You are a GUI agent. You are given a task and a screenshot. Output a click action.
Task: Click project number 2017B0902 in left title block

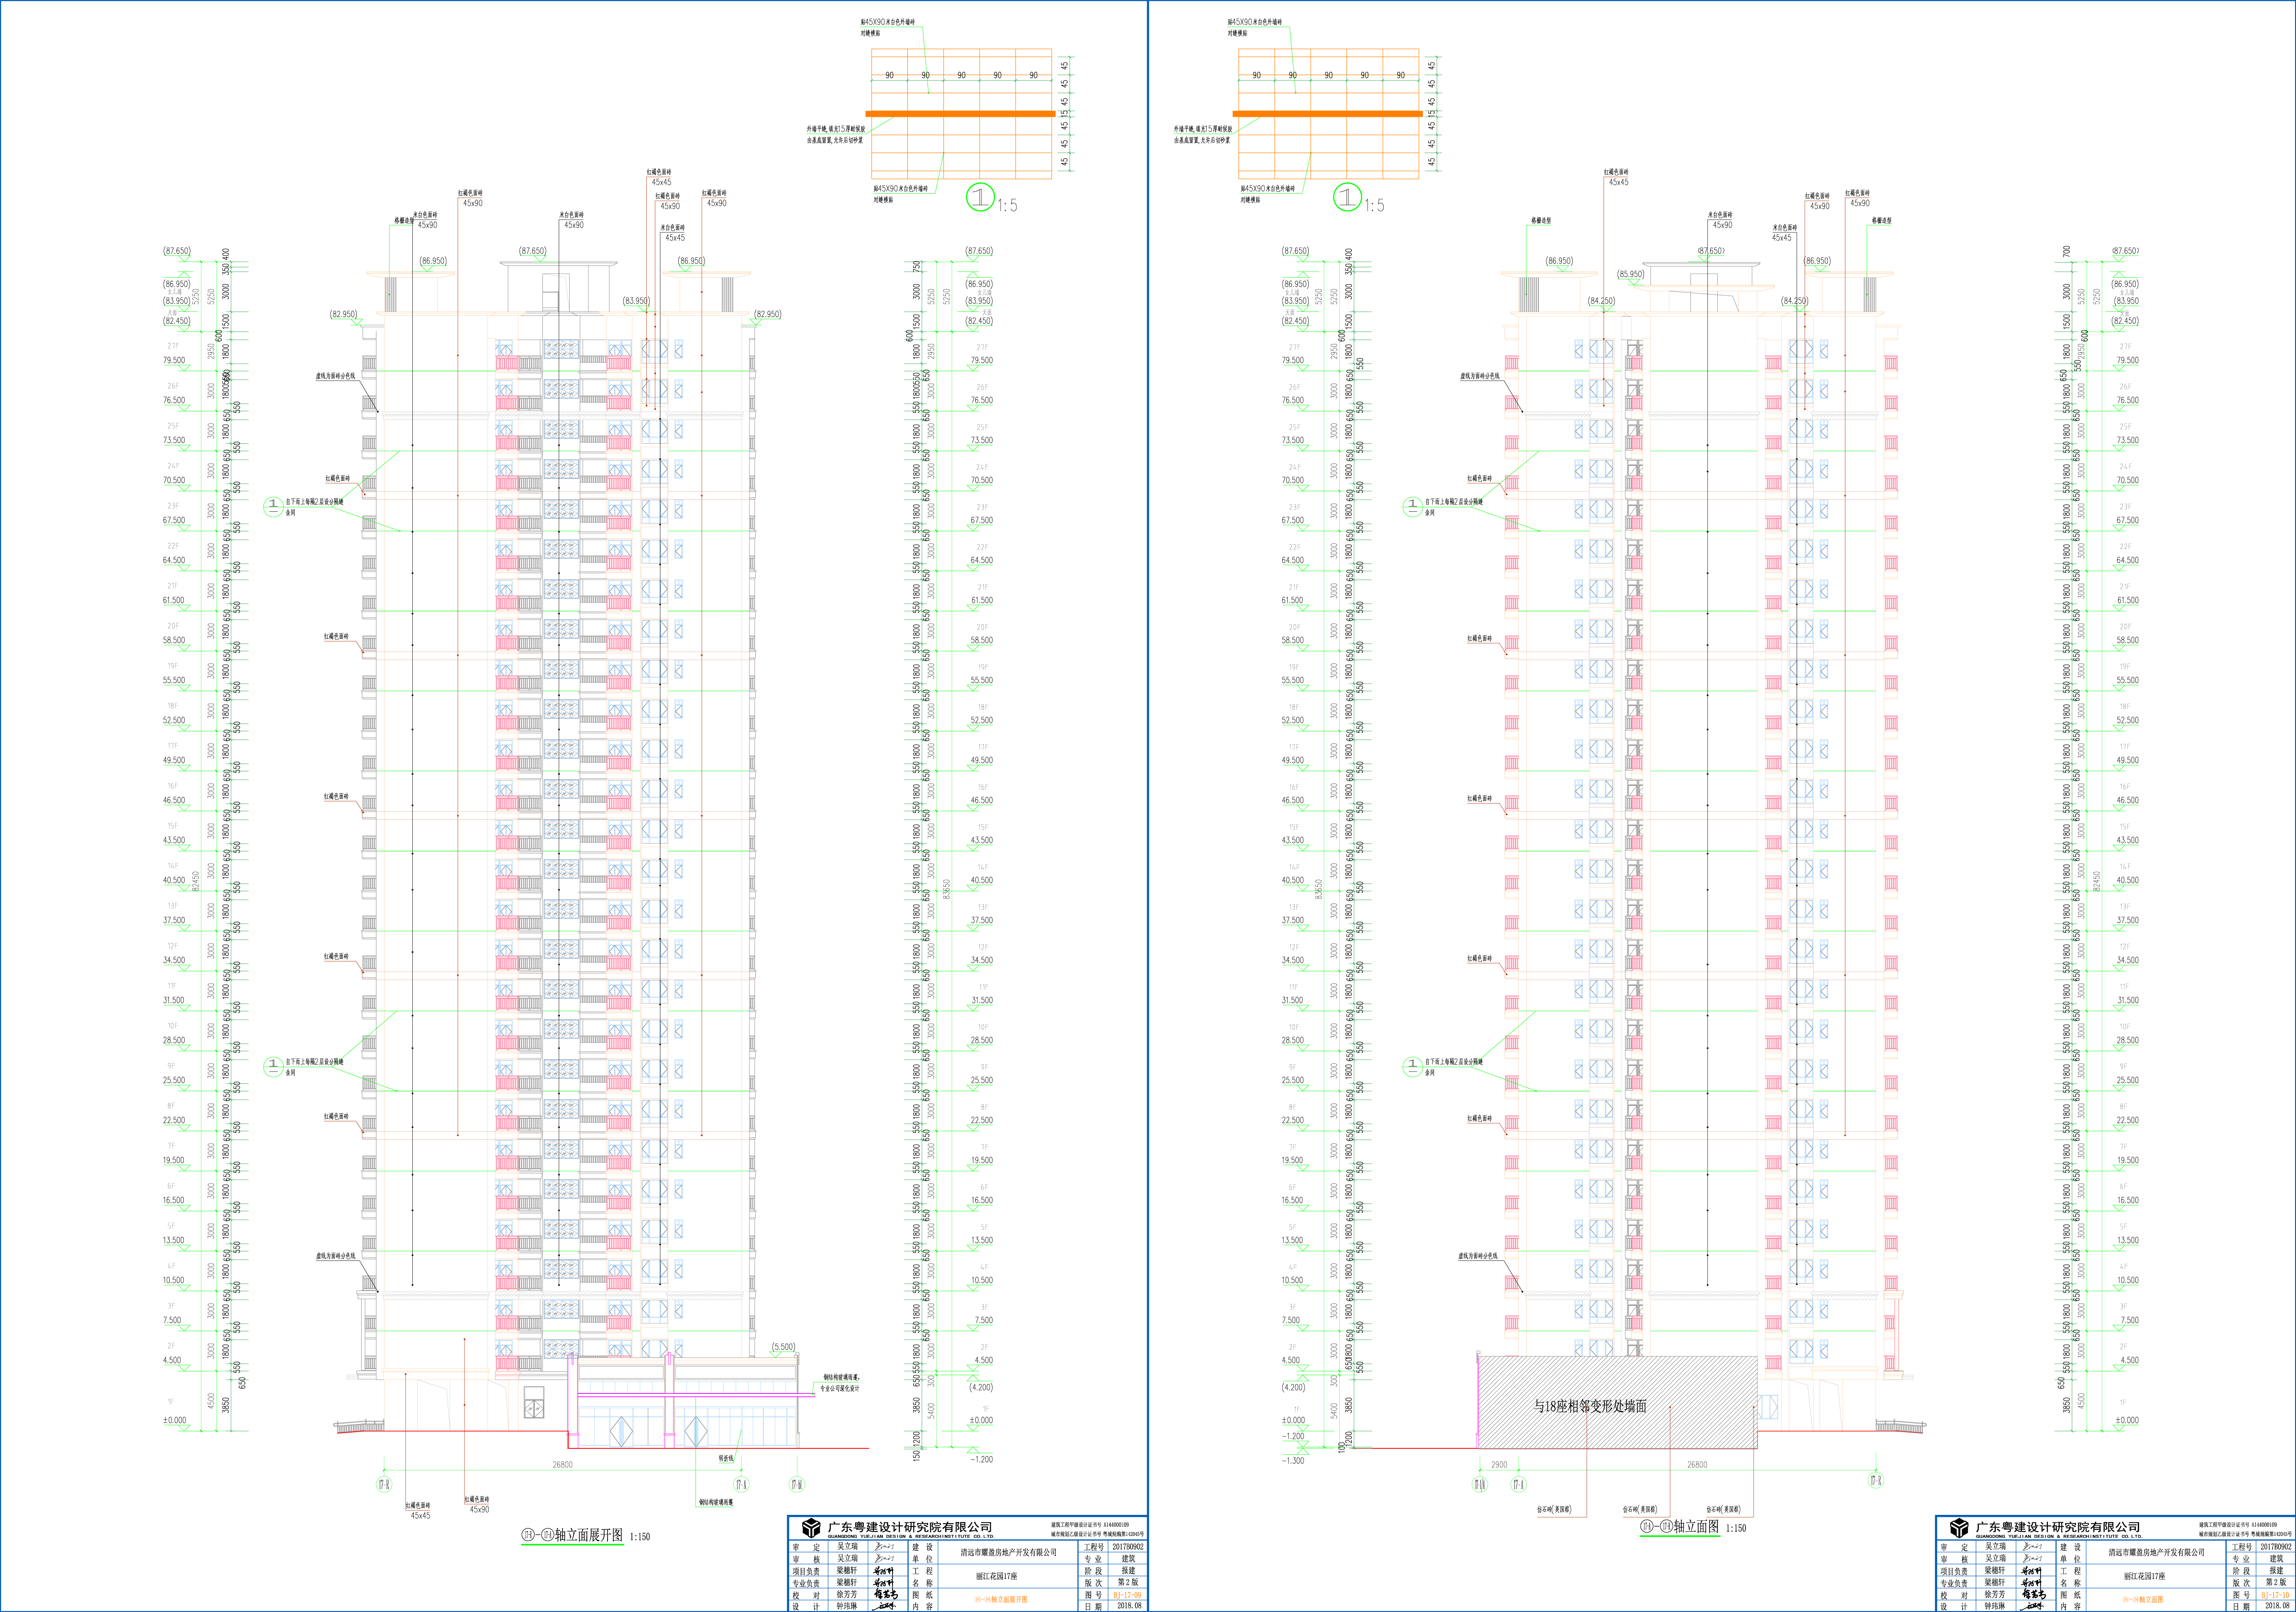click(1128, 1547)
